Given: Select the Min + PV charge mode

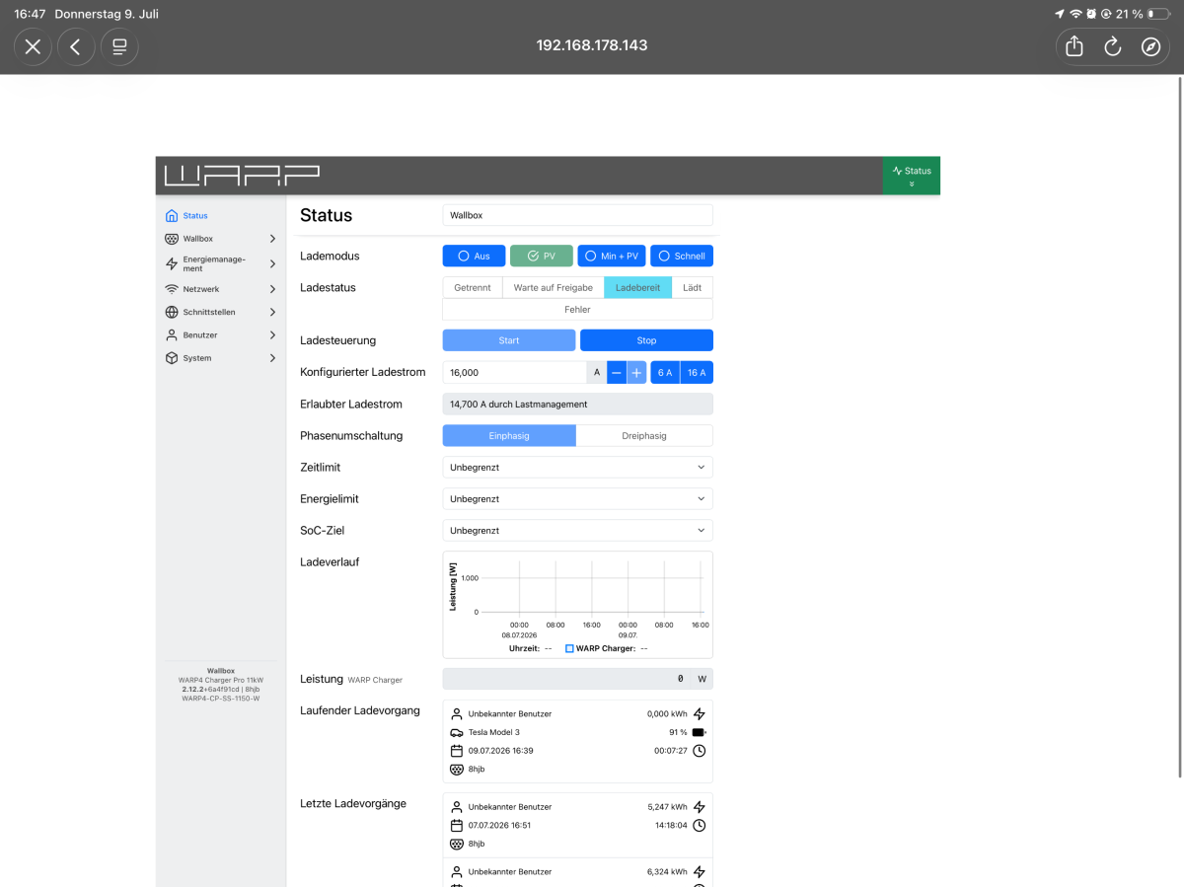Looking at the screenshot, I should pyautogui.click(x=610, y=256).
